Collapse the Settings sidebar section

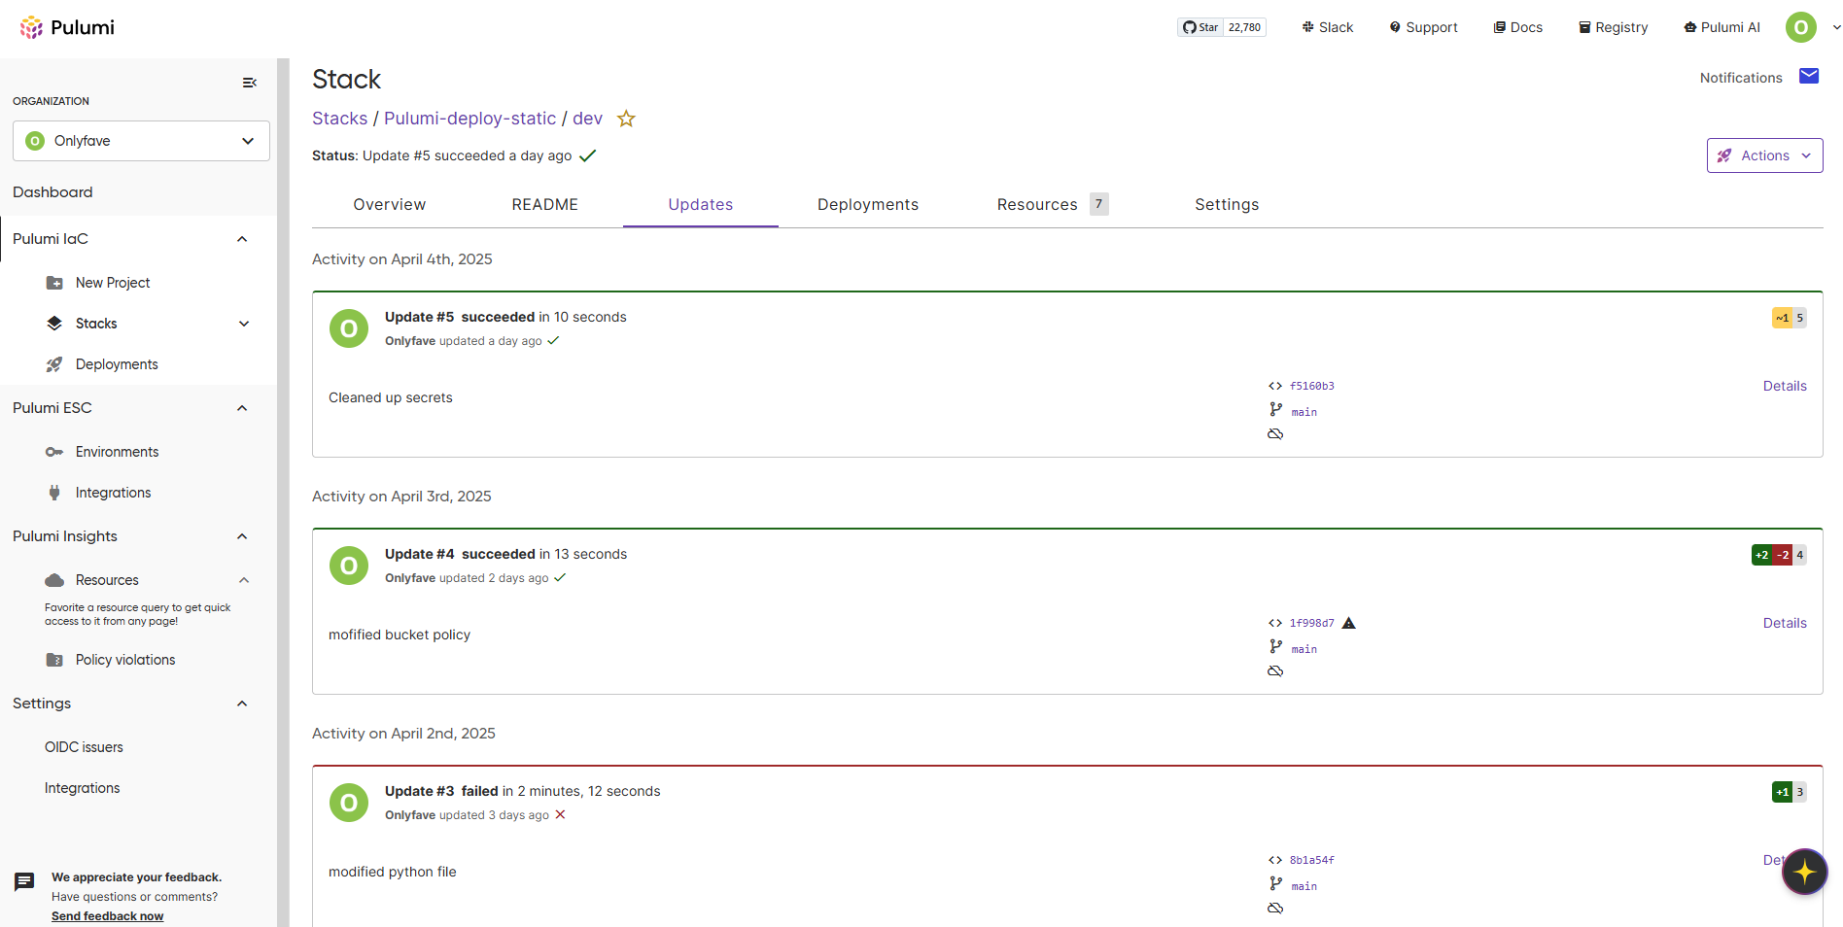[242, 704]
